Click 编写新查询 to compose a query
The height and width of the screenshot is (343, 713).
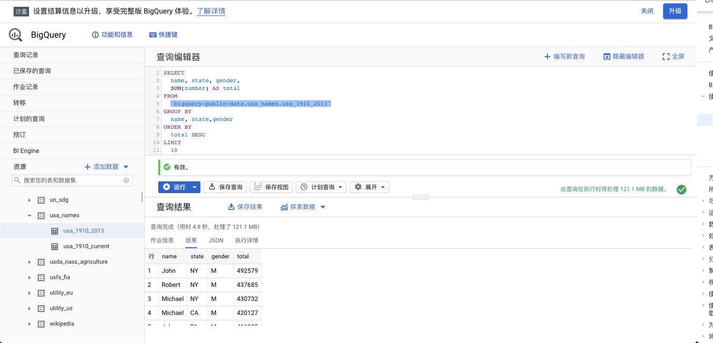pos(565,57)
